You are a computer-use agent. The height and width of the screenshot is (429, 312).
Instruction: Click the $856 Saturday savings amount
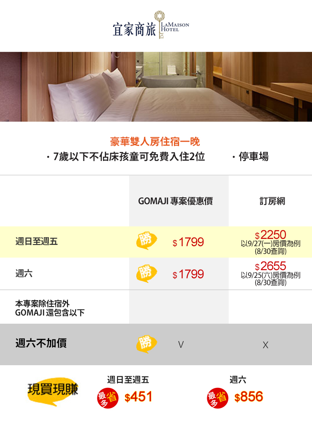point(249,397)
